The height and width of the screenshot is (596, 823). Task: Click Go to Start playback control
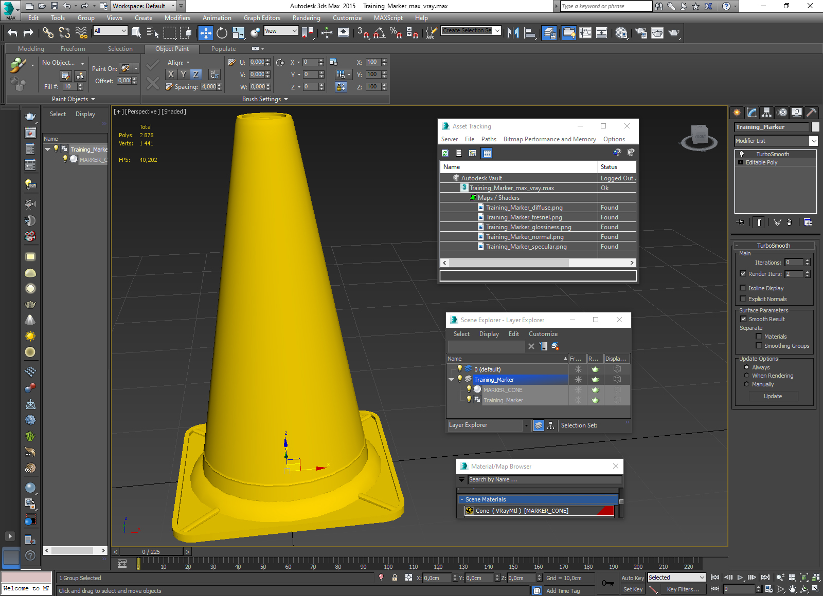715,578
